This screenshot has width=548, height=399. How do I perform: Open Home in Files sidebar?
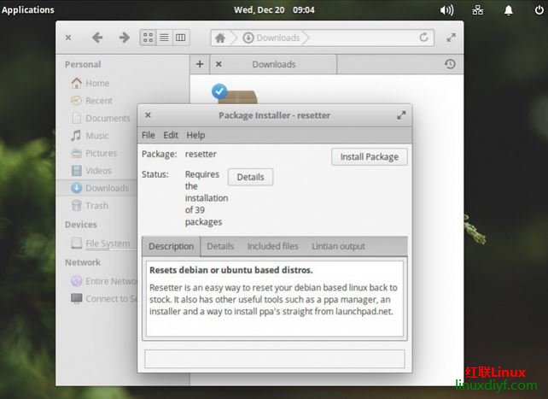coord(96,83)
